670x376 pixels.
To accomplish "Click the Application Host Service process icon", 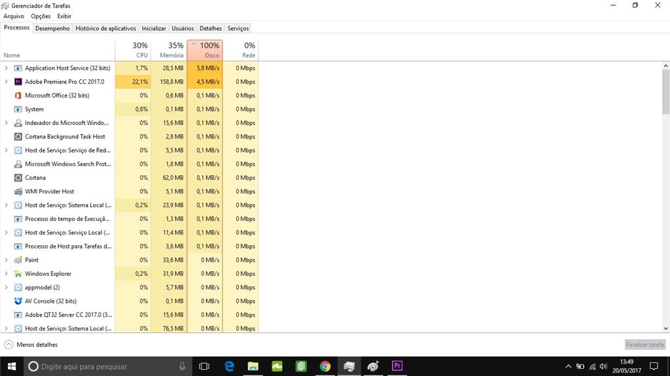I will 18,68.
